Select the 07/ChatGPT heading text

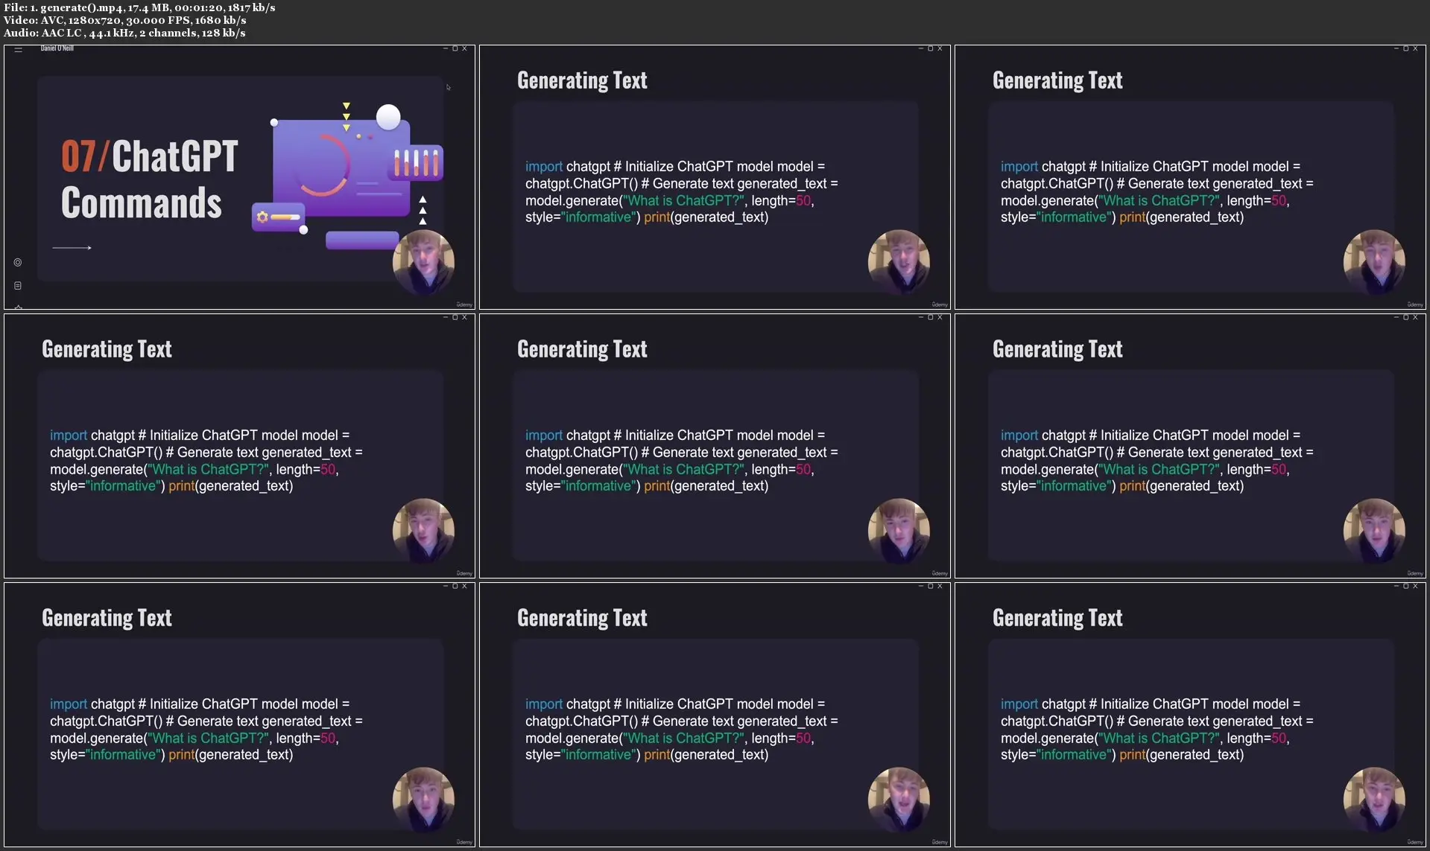pos(150,156)
